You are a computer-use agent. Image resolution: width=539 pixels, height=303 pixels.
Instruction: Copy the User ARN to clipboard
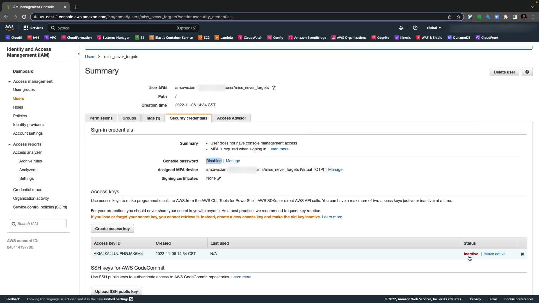pyautogui.click(x=274, y=88)
